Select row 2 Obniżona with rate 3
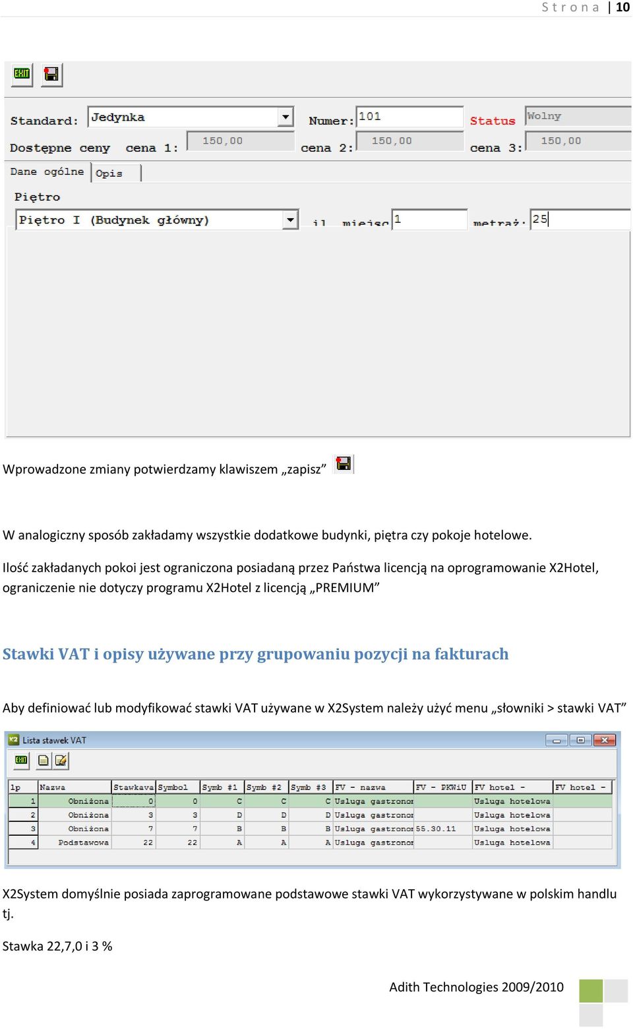Viewport: 633px width, 1029px height. click(310, 815)
